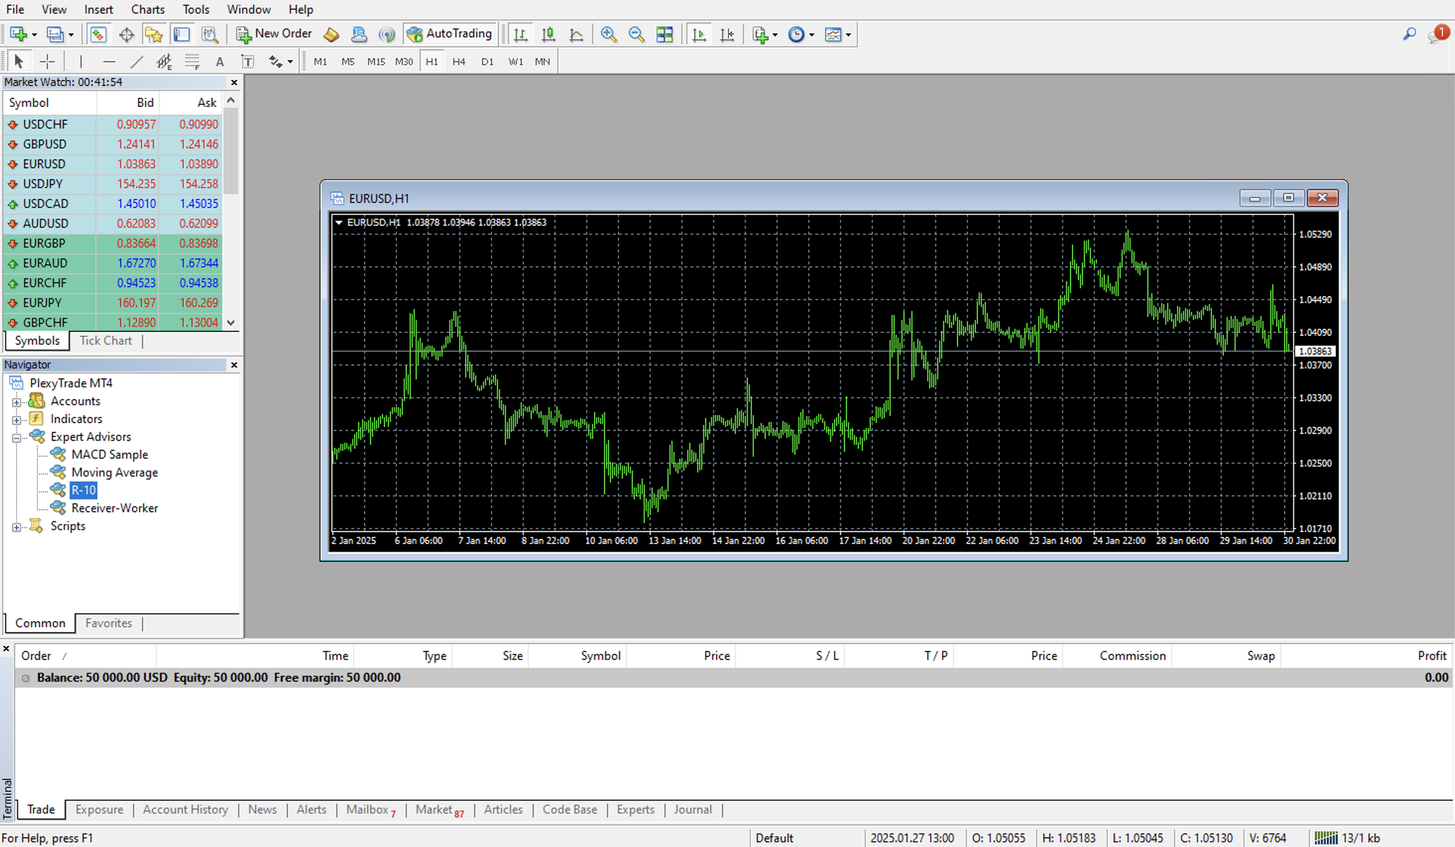The image size is (1455, 847).
Task: Select the Horizontal Line drawing tool
Action: coord(109,61)
